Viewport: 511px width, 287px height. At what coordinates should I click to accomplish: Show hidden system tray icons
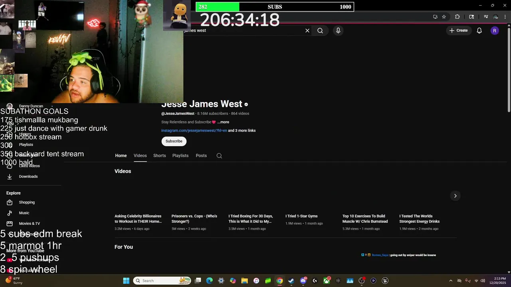tap(451, 281)
